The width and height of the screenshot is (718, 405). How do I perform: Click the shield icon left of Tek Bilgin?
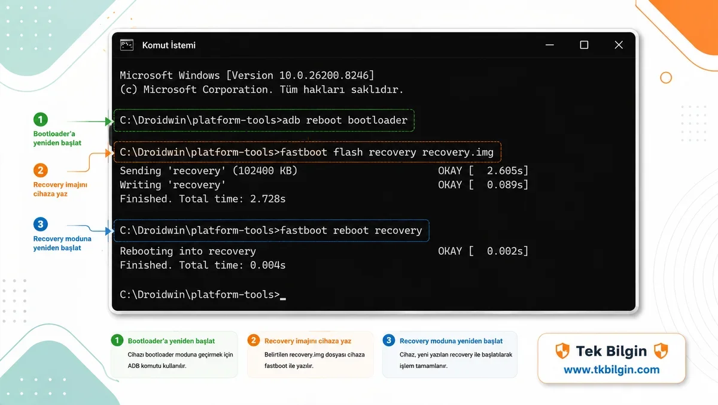point(562,351)
